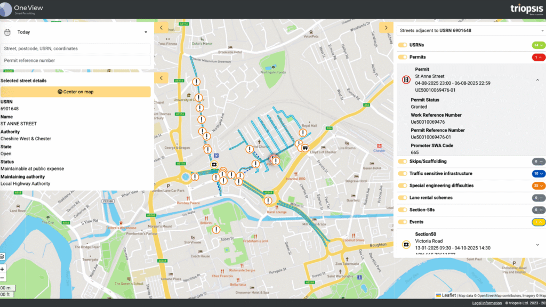Select the USRN value 6901648

(10, 109)
